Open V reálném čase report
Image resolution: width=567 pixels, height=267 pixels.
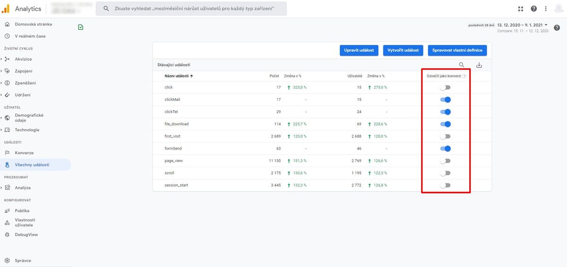pos(30,36)
